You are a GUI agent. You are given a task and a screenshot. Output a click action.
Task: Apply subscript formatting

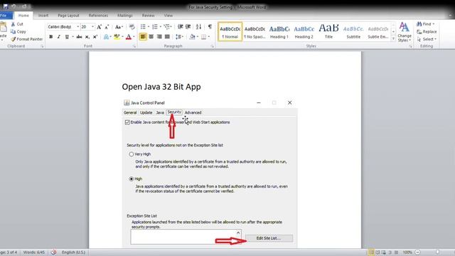[87, 37]
